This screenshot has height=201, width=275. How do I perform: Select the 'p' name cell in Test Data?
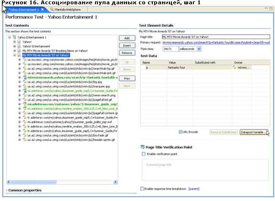pyautogui.click(x=153, y=67)
